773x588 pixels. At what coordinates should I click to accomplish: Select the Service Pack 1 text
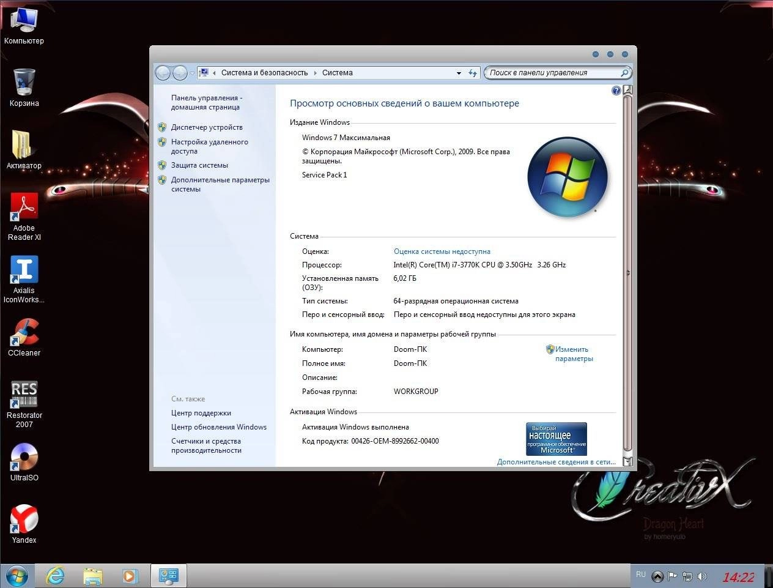coord(324,175)
